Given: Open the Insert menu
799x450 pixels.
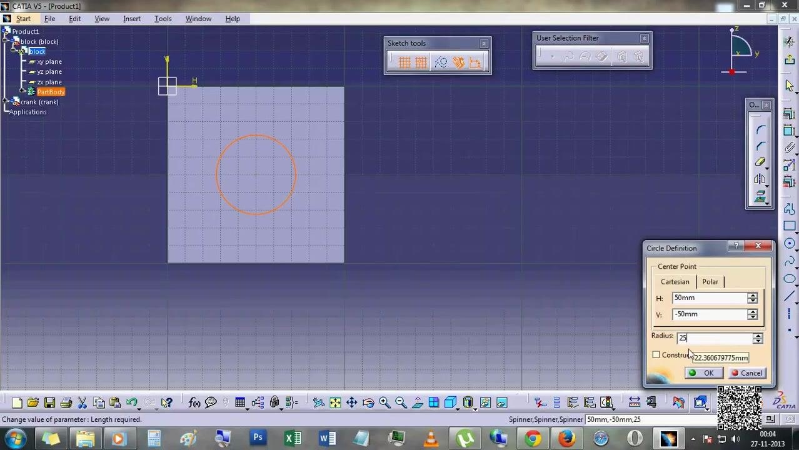Looking at the screenshot, I should [132, 19].
